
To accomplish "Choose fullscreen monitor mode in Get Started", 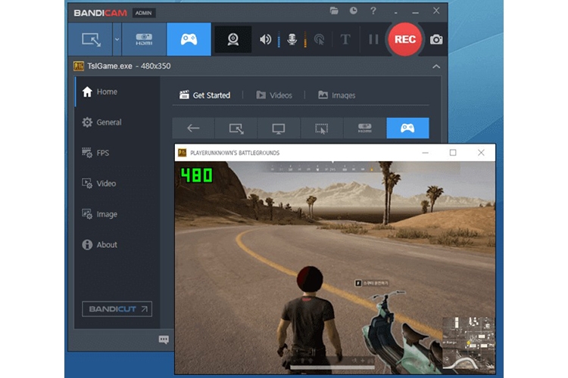I will [x=279, y=128].
